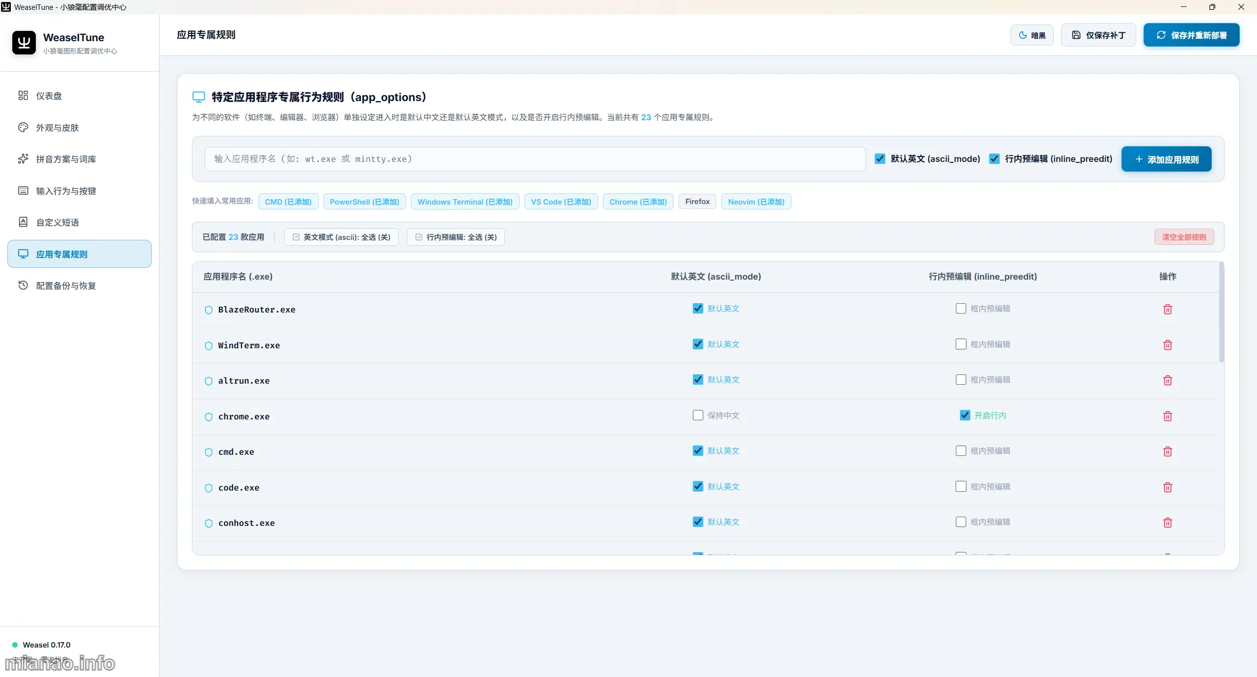Viewport: 1257px width, 677px height.
Task: Click the WeaselTune logo icon in sidebar
Action: coord(24,43)
